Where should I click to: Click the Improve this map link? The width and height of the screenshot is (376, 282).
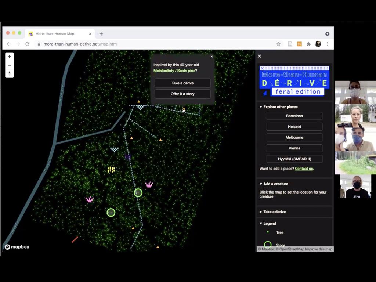pyautogui.click(x=319, y=249)
